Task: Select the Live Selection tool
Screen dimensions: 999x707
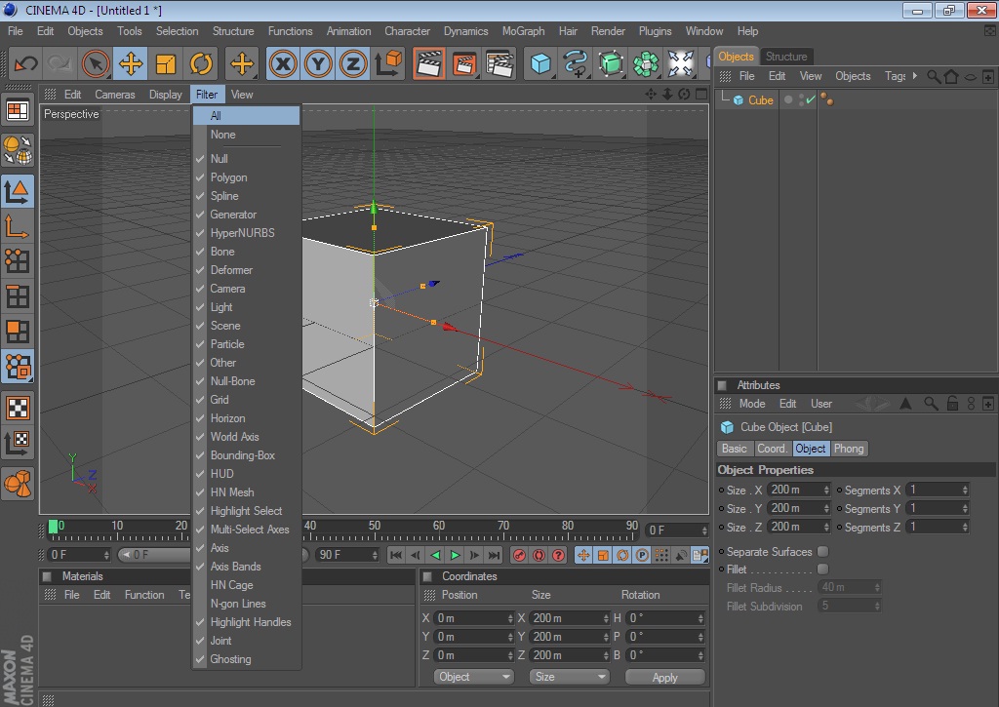Action: (96, 63)
